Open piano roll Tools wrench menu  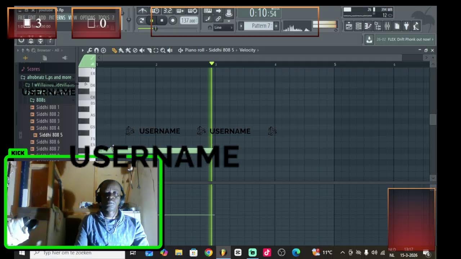(x=89, y=50)
